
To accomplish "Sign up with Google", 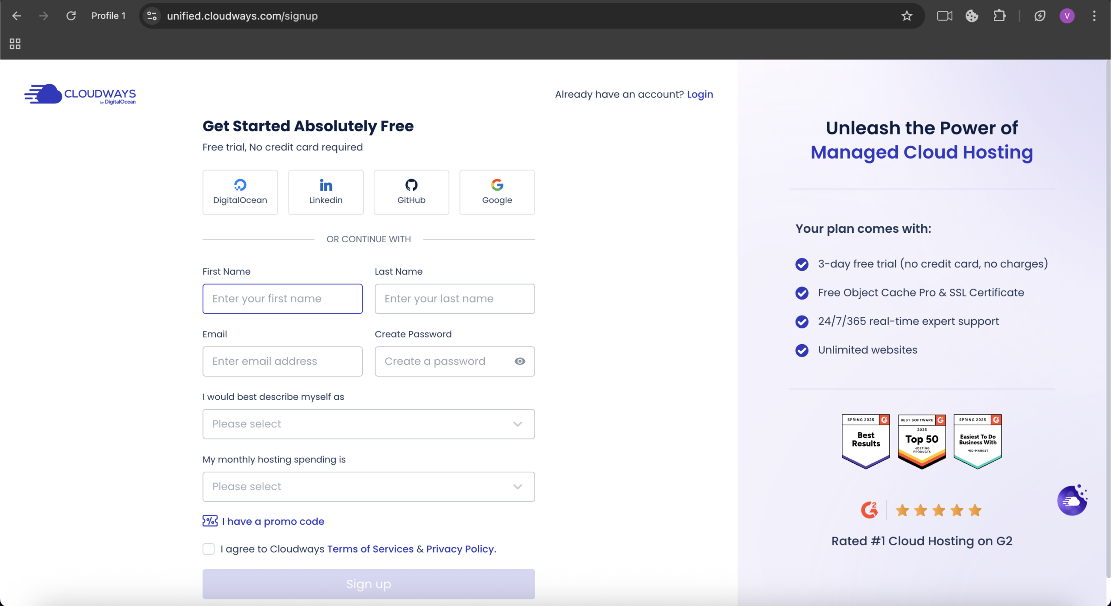I will (497, 192).
